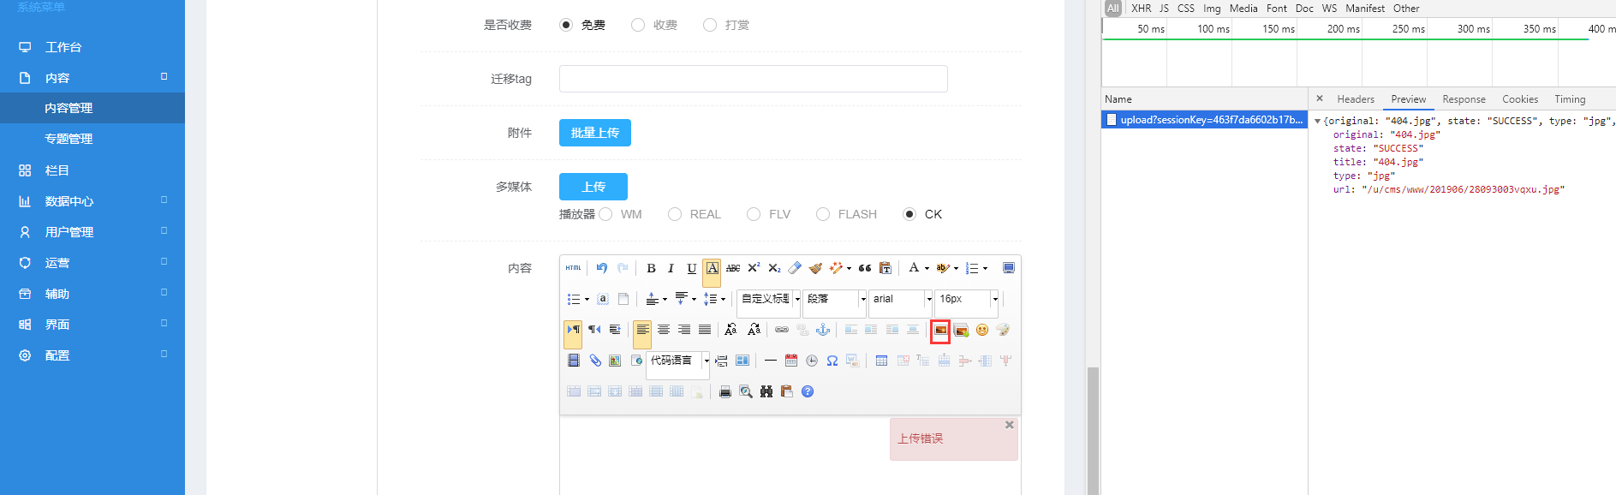
Task: Choose WM player option
Action: (x=605, y=214)
